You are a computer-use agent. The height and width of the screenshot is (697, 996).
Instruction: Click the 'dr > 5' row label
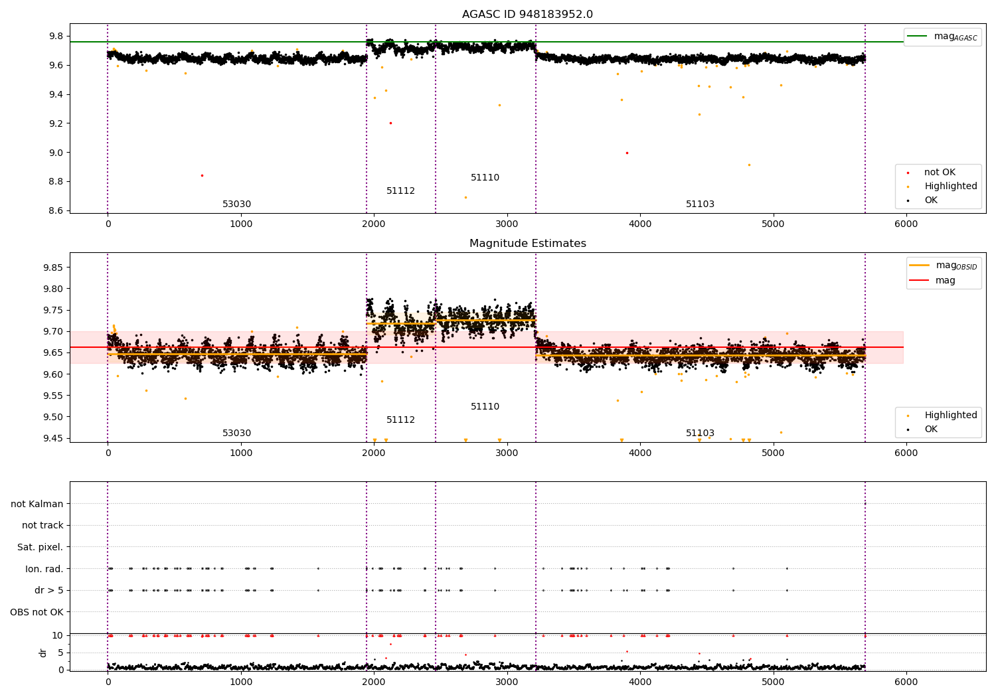click(49, 590)
